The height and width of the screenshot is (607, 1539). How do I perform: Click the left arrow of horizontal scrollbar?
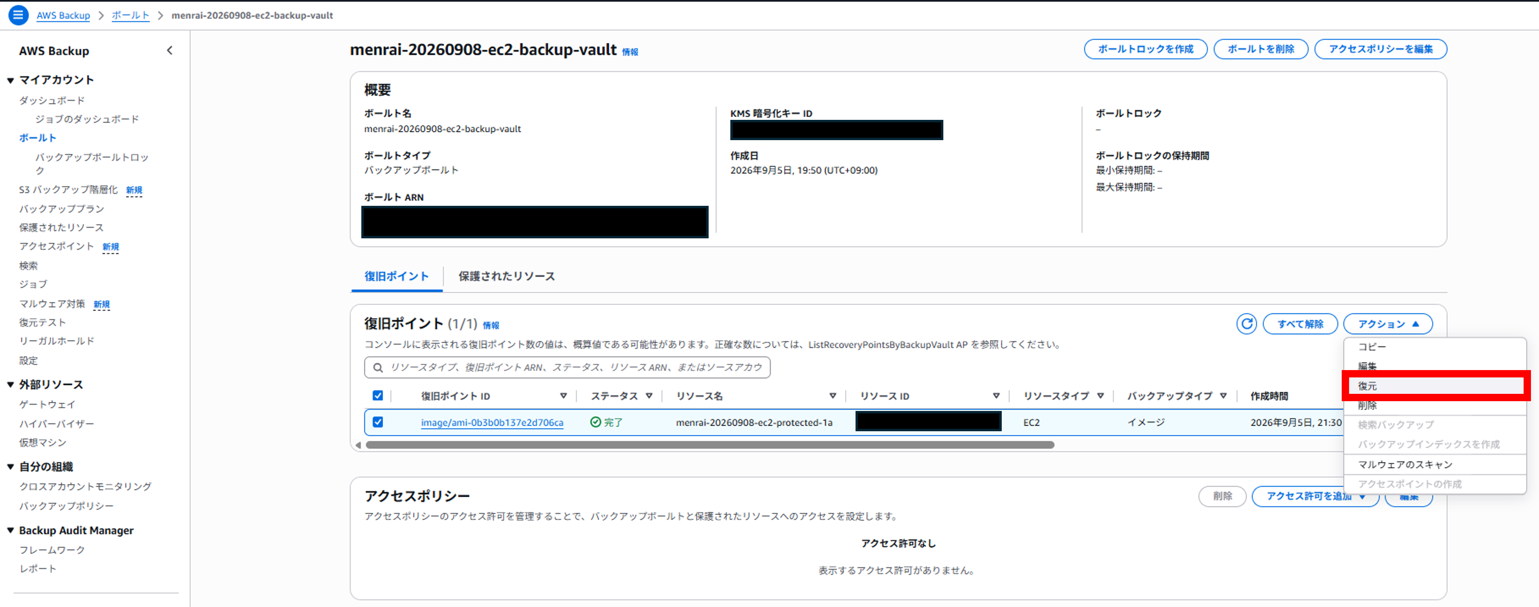(358, 445)
